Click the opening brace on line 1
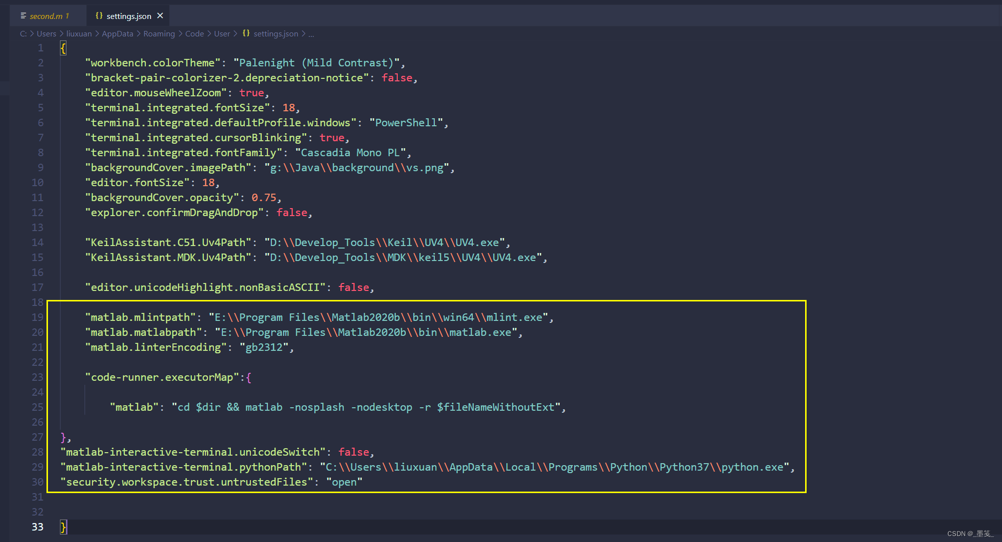Screen dimensions: 1002x542 pyautogui.click(x=63, y=48)
